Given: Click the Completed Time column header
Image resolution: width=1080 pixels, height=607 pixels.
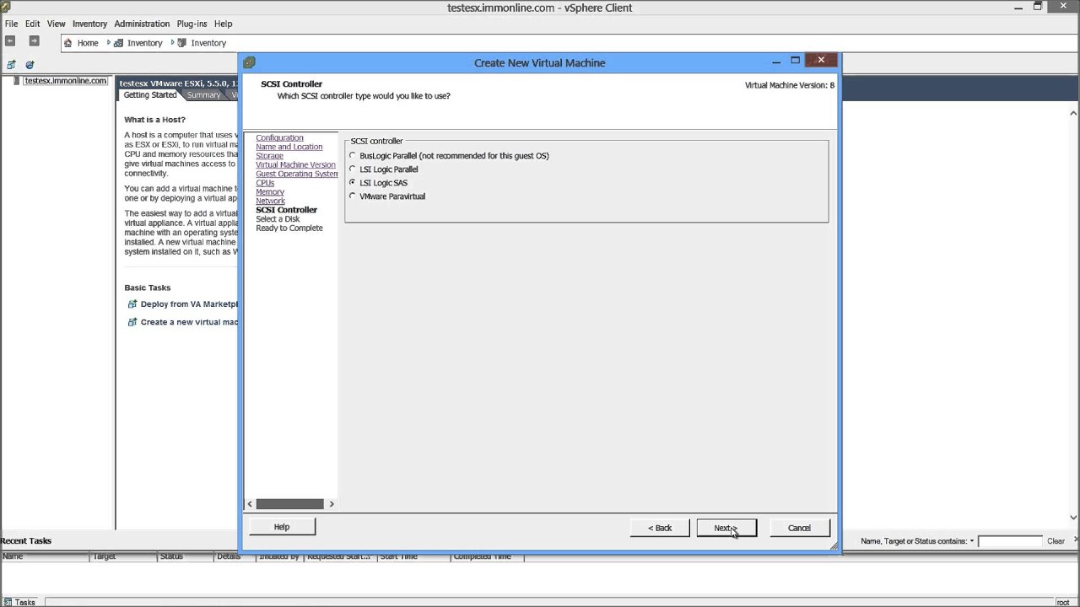Looking at the screenshot, I should pyautogui.click(x=488, y=556).
